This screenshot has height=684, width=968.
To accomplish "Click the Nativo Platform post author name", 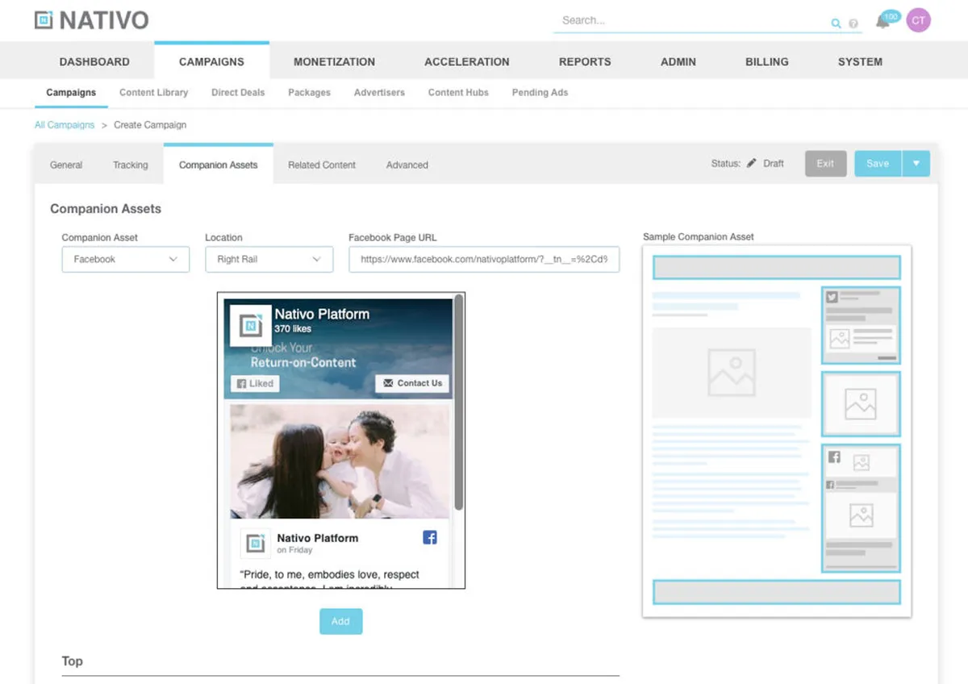I will [x=317, y=538].
